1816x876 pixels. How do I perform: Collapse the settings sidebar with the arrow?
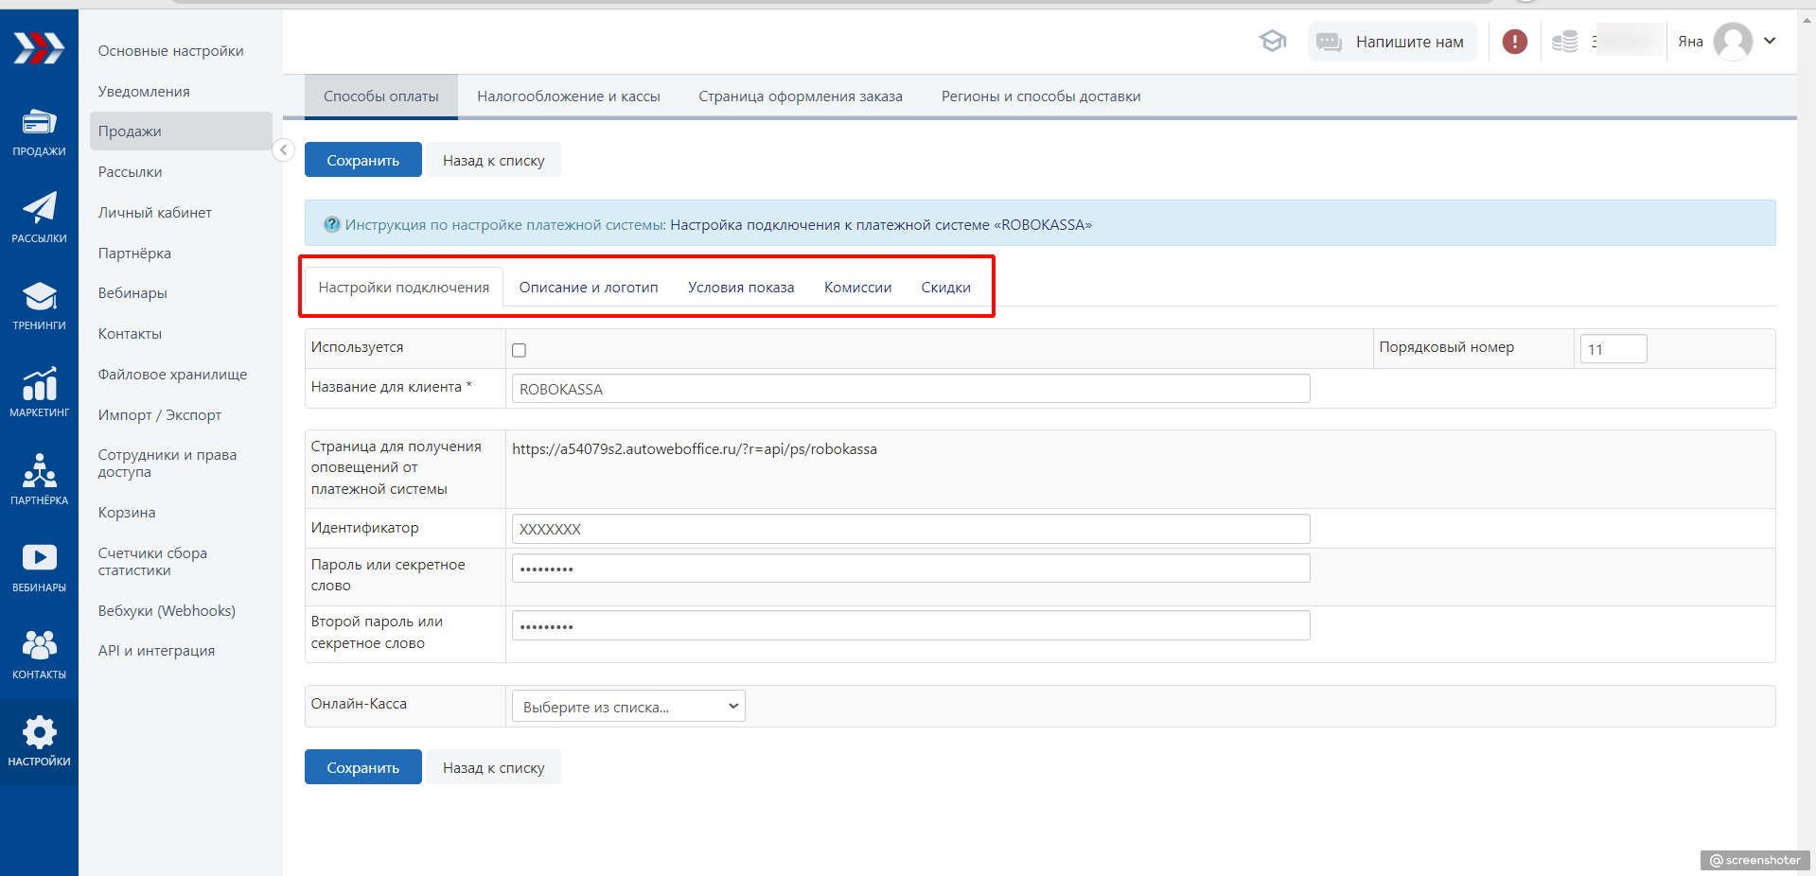click(283, 149)
